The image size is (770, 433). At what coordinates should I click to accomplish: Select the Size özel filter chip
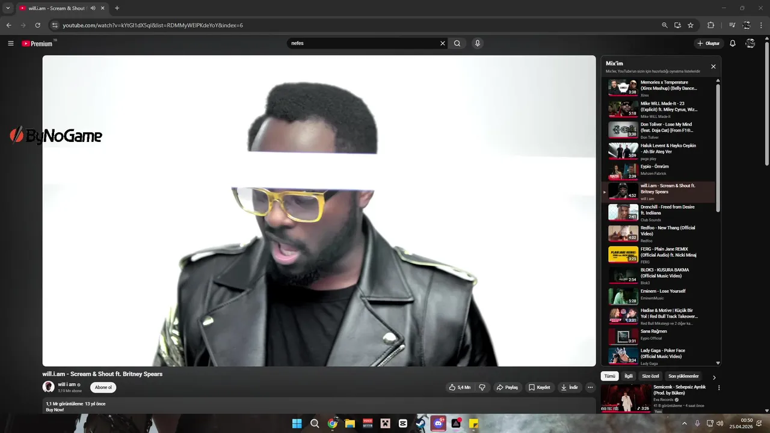[x=651, y=376]
